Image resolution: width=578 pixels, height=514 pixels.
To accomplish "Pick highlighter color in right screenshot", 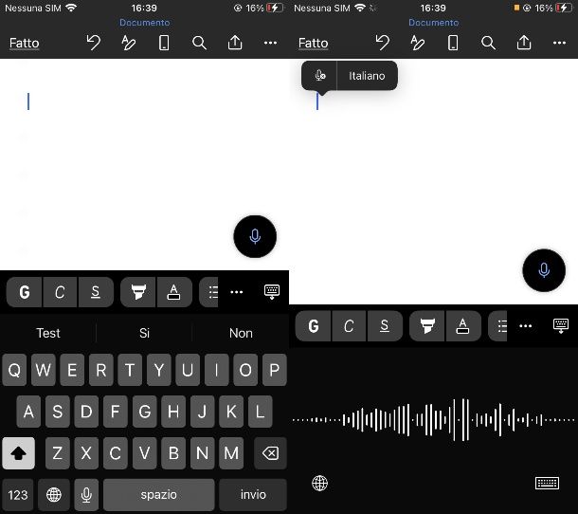I will click(x=427, y=326).
